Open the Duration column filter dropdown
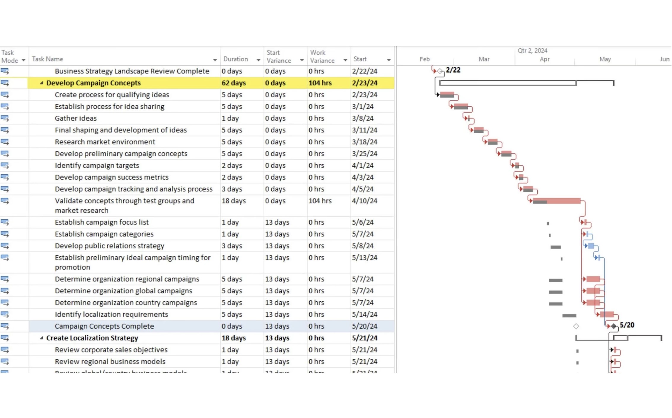The width and height of the screenshot is (672, 418). pos(258,60)
